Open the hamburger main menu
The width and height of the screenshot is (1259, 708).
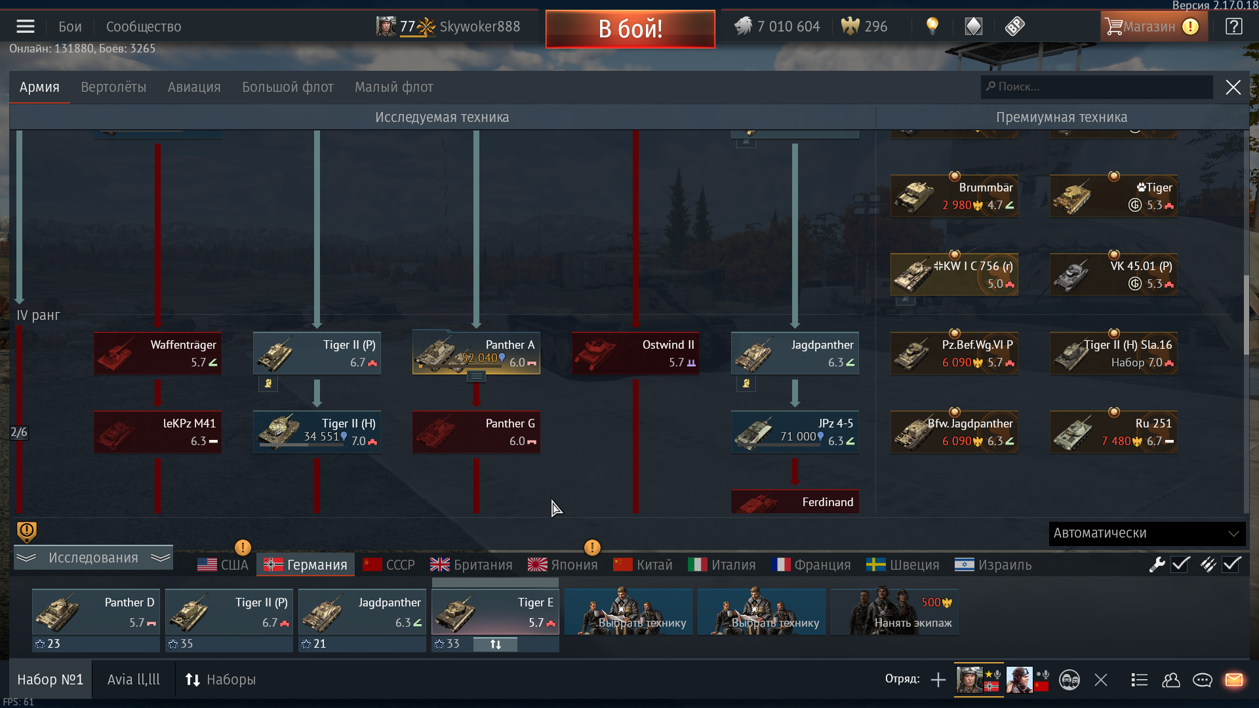pos(26,26)
